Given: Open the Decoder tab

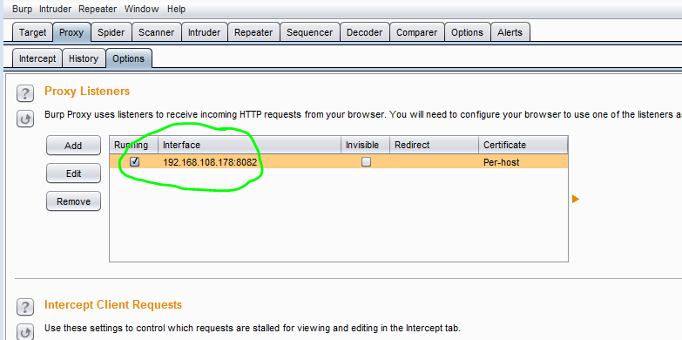Looking at the screenshot, I should pos(364,32).
